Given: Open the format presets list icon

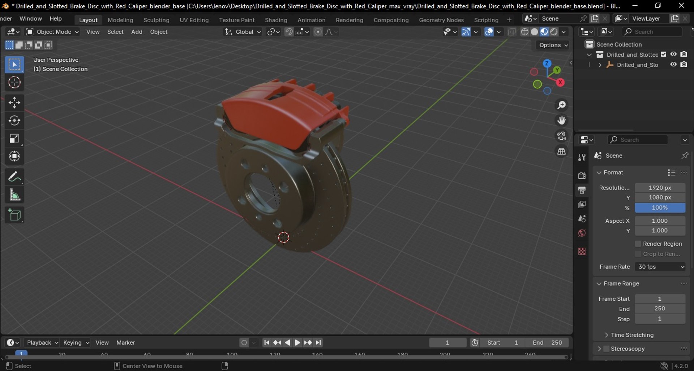Looking at the screenshot, I should tap(671, 173).
